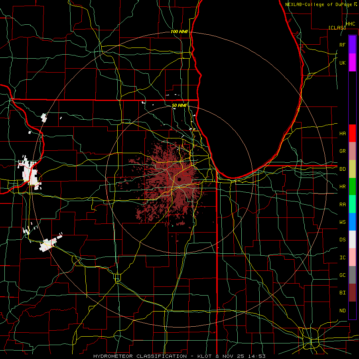The width and height of the screenshot is (359, 359).
Task: Click the 100 NMI range ring label
Action: coord(179,32)
